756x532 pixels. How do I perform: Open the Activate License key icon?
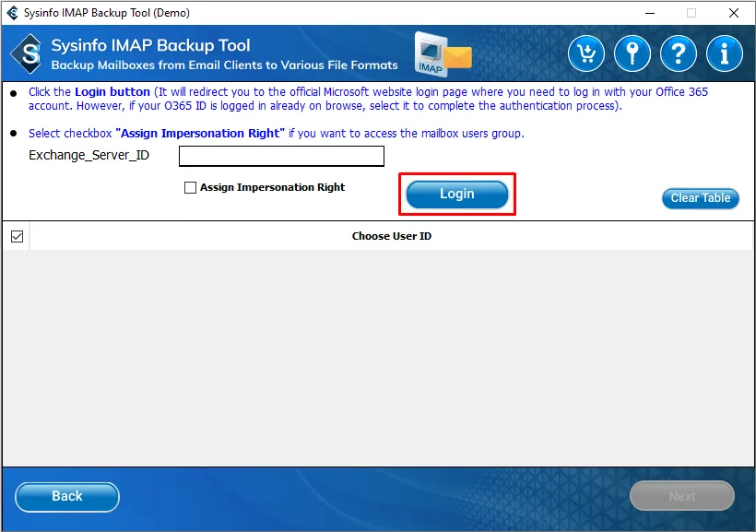click(632, 53)
